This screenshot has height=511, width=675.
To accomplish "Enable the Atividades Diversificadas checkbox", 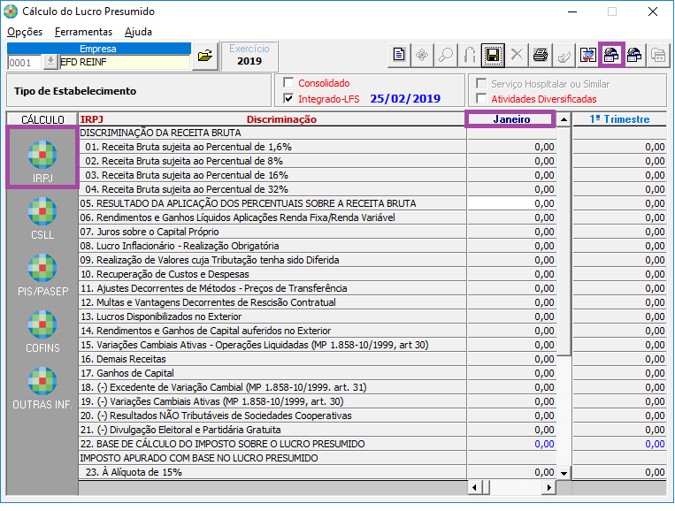I will click(x=481, y=98).
